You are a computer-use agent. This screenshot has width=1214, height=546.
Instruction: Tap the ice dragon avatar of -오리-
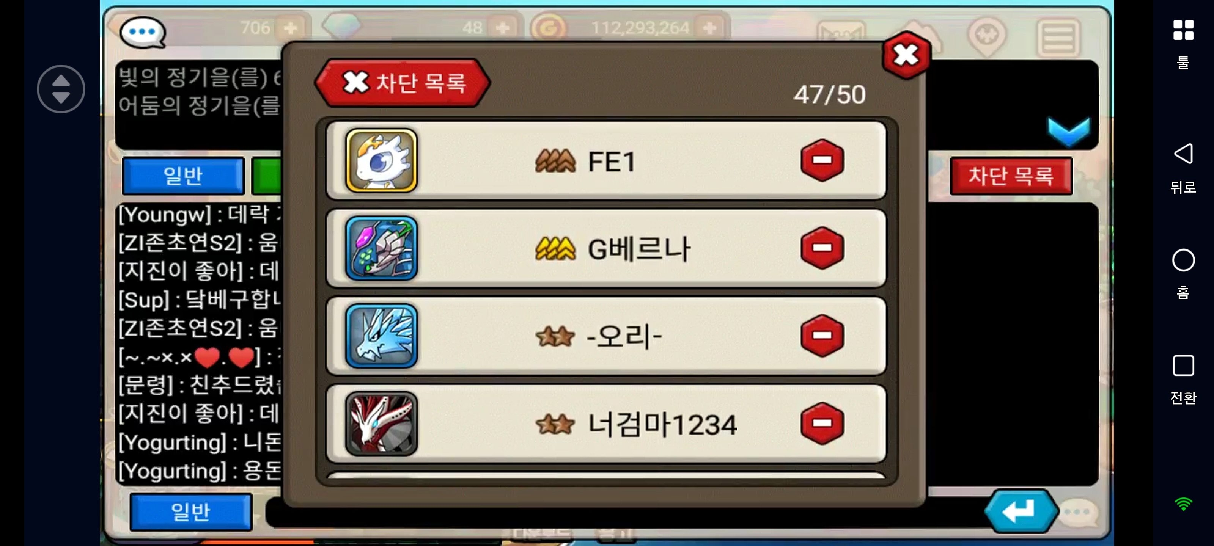[x=381, y=336]
